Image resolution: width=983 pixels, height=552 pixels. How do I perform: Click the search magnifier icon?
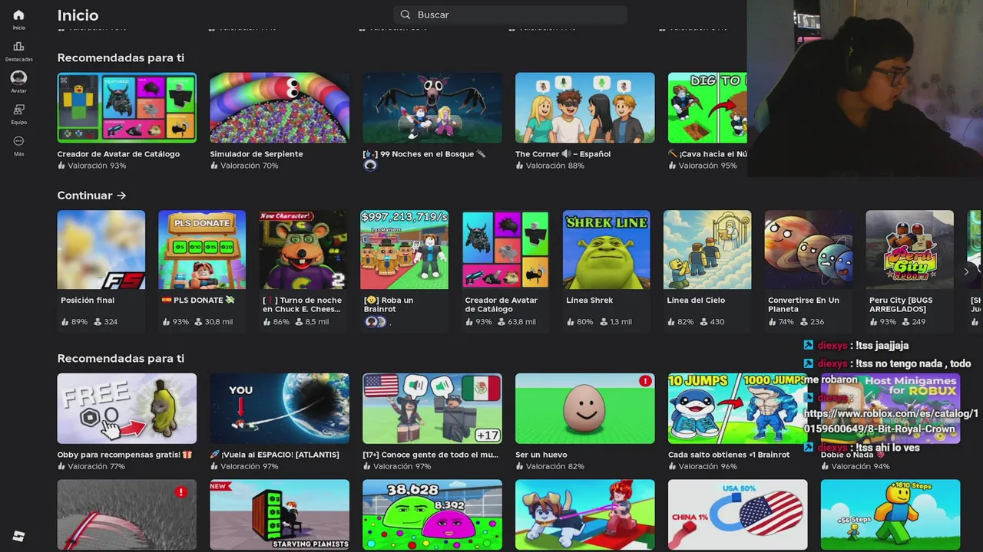[405, 15]
